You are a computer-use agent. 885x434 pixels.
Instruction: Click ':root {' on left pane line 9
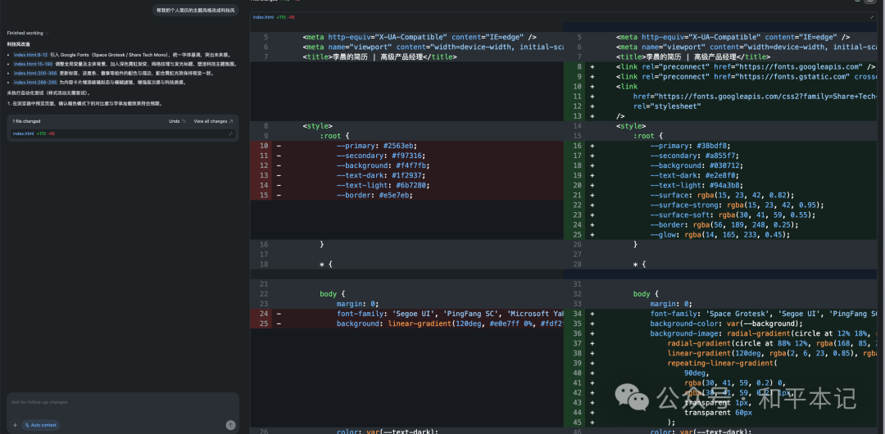pos(334,136)
